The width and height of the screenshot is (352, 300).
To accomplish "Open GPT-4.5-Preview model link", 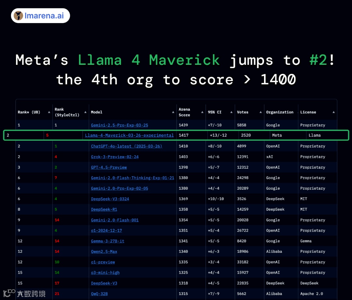I will (109, 167).
